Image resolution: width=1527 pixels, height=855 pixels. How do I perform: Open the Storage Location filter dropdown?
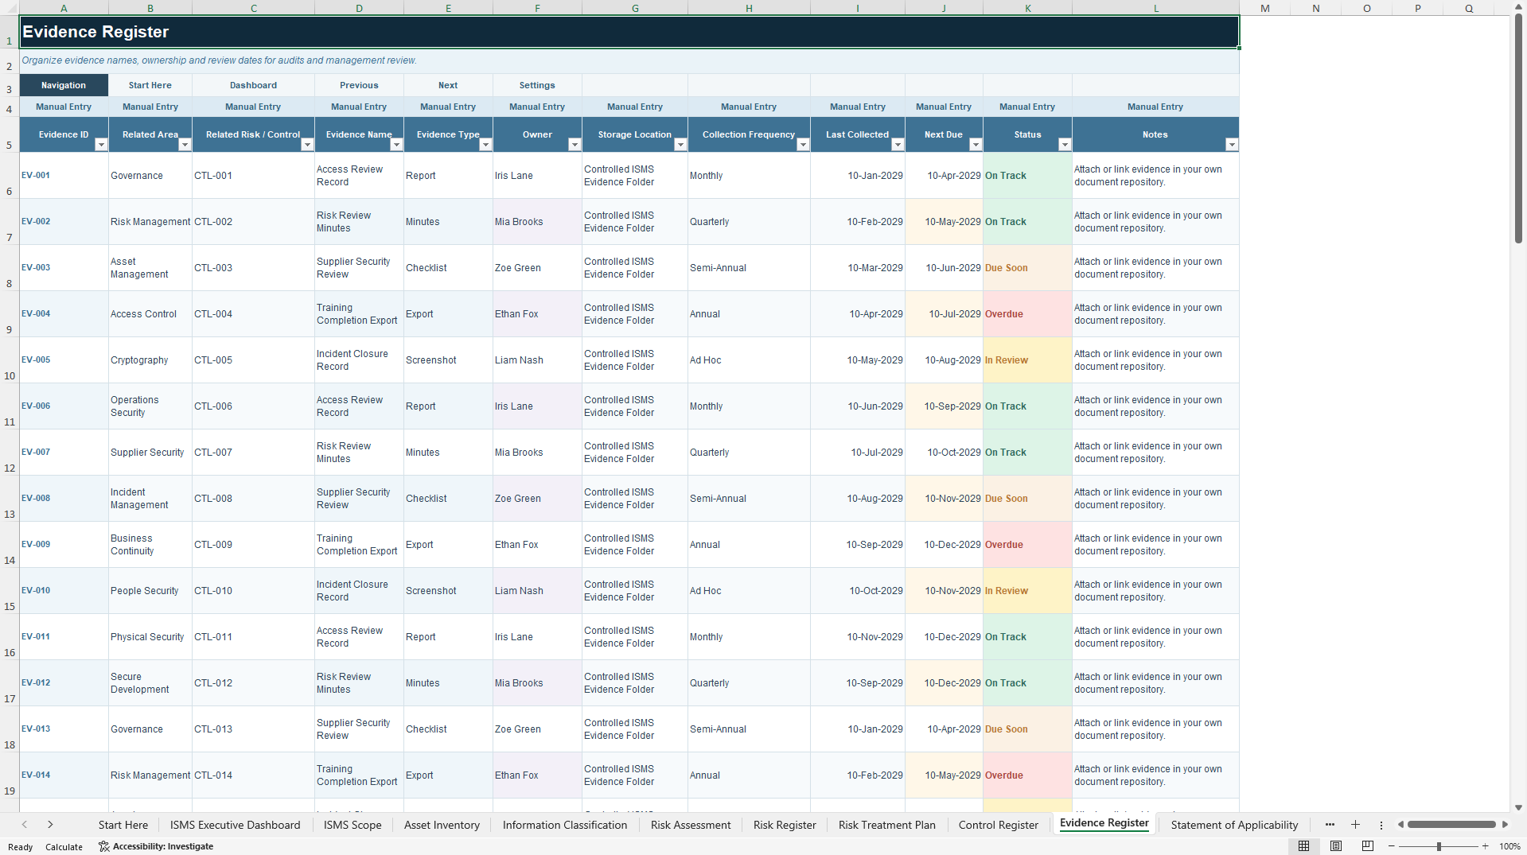pyautogui.click(x=680, y=145)
